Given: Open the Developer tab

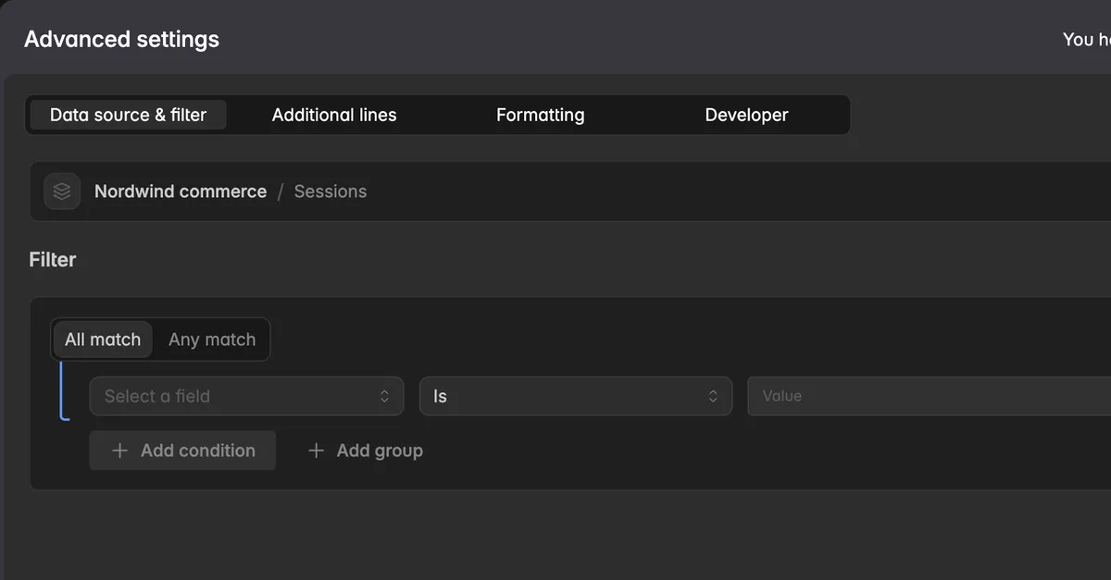Looking at the screenshot, I should (747, 115).
